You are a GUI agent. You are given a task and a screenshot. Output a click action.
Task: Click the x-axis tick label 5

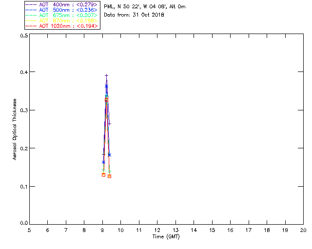point(29,230)
